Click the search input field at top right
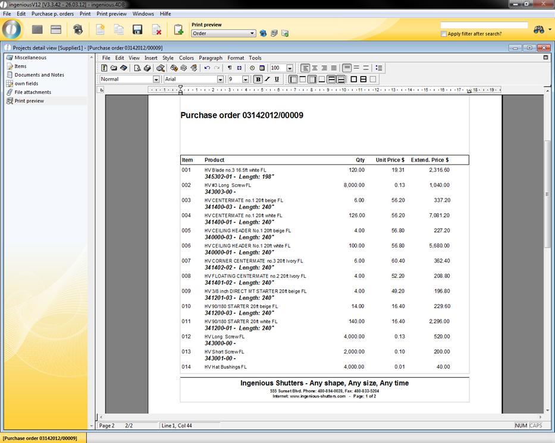 click(x=484, y=26)
